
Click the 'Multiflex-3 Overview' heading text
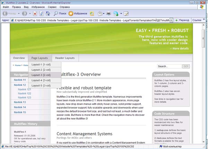[81, 74]
